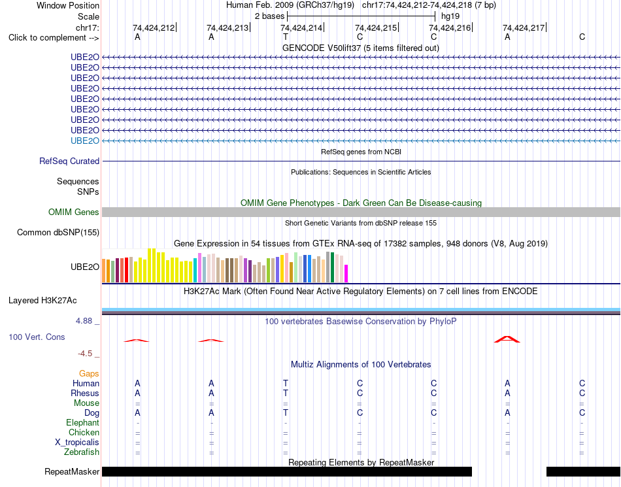The height and width of the screenshot is (487, 621).
Task: Click the Window Position label
Action: (x=68, y=5)
